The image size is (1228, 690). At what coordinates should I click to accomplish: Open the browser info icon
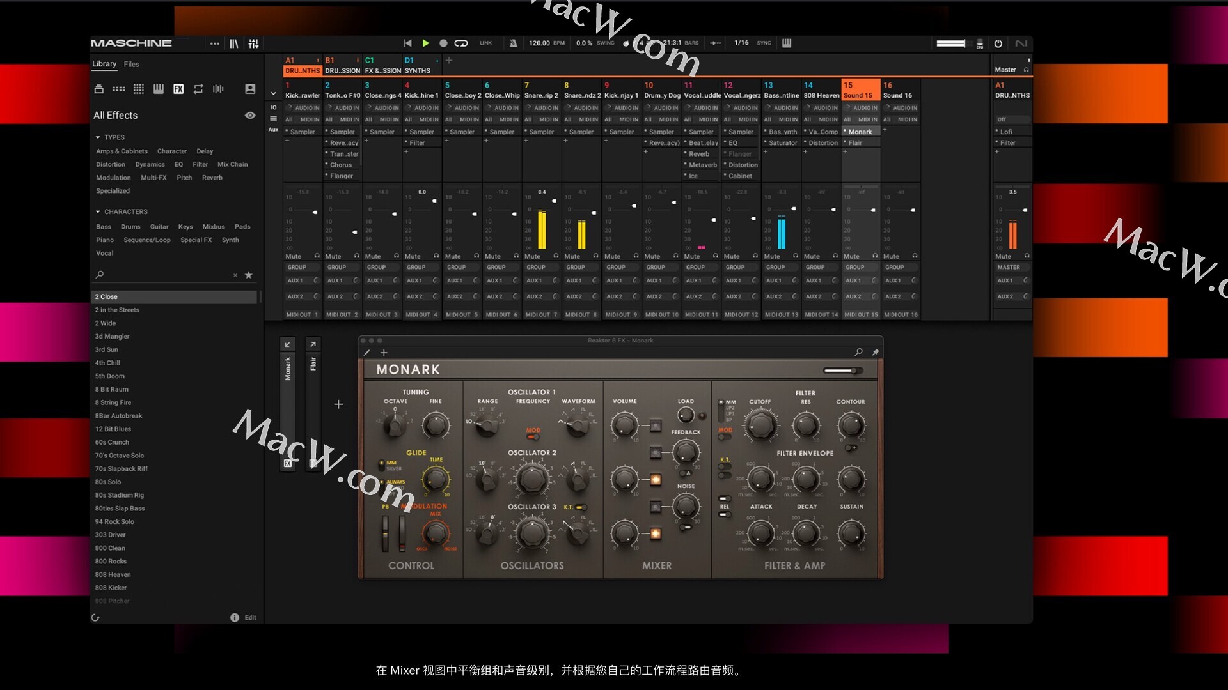(235, 617)
